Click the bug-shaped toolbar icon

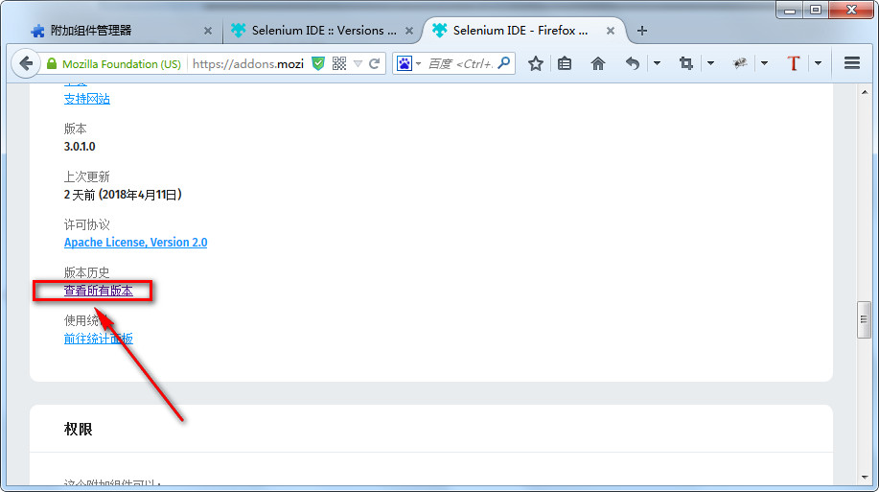[x=740, y=63]
